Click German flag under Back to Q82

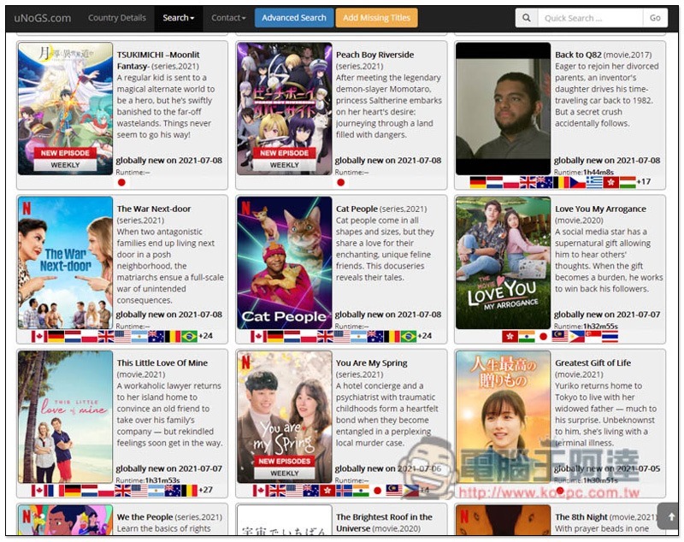coord(478,182)
